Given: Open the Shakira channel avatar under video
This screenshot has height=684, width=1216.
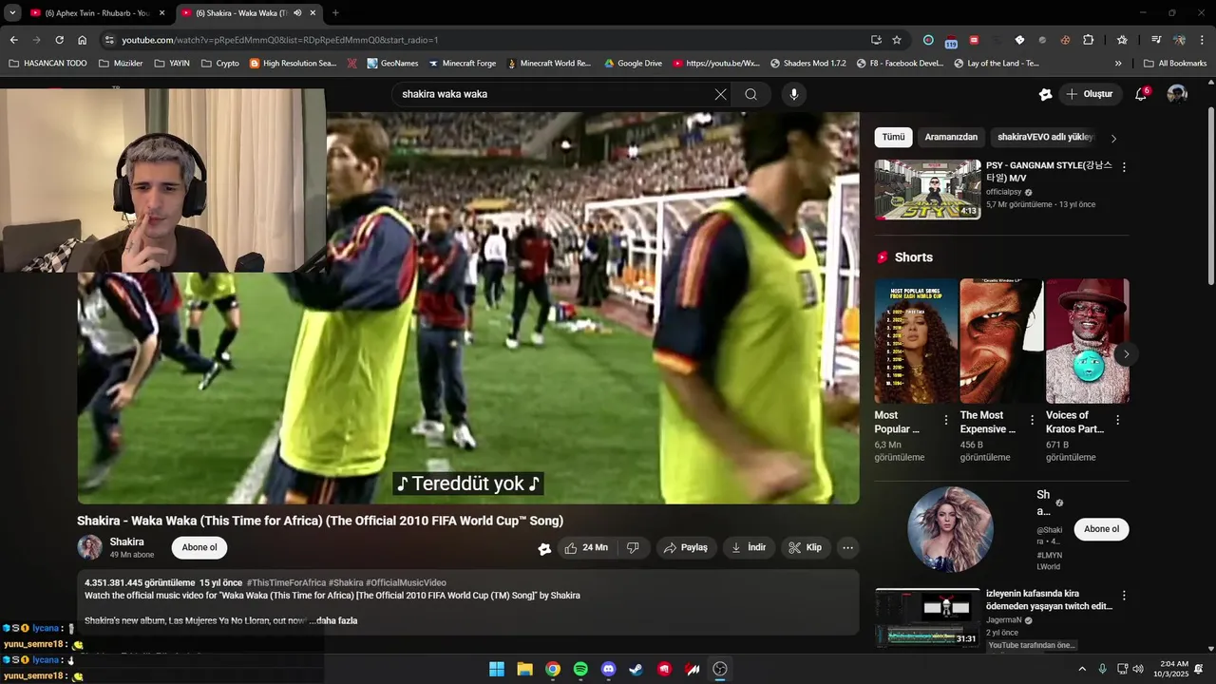Looking at the screenshot, I should pyautogui.click(x=89, y=547).
